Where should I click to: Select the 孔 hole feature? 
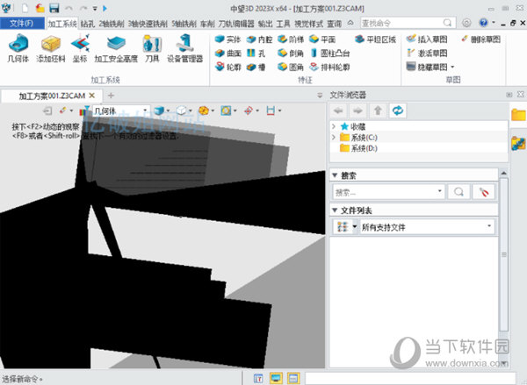point(256,53)
